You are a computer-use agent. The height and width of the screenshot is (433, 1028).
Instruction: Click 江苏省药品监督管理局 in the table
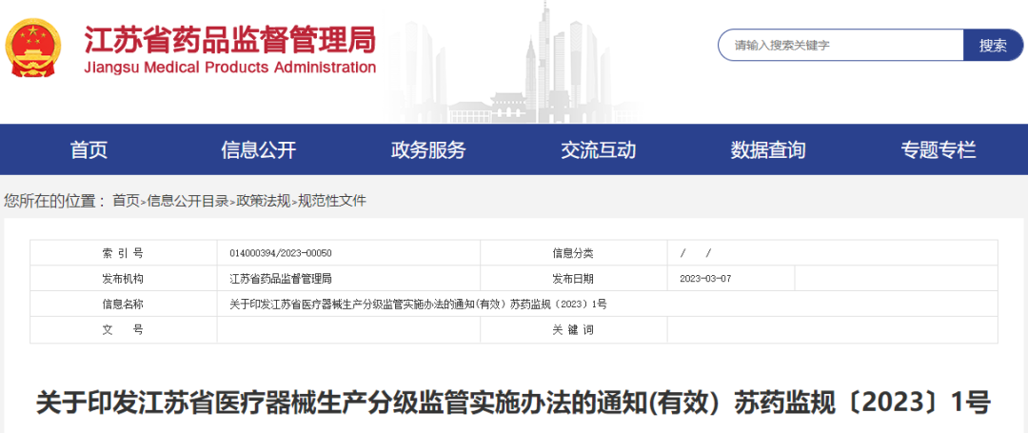pyautogui.click(x=281, y=279)
